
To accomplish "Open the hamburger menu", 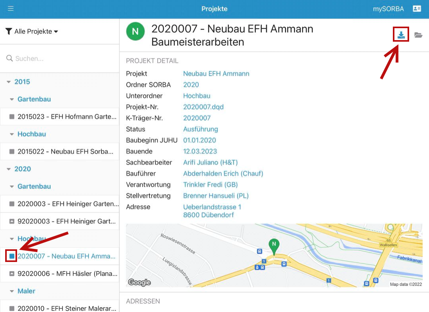I will point(11,9).
